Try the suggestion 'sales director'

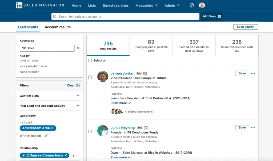29,72
